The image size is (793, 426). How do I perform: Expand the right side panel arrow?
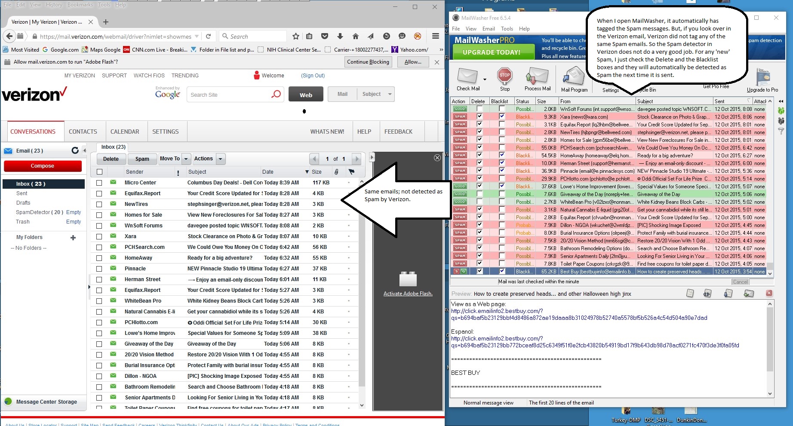[372, 157]
